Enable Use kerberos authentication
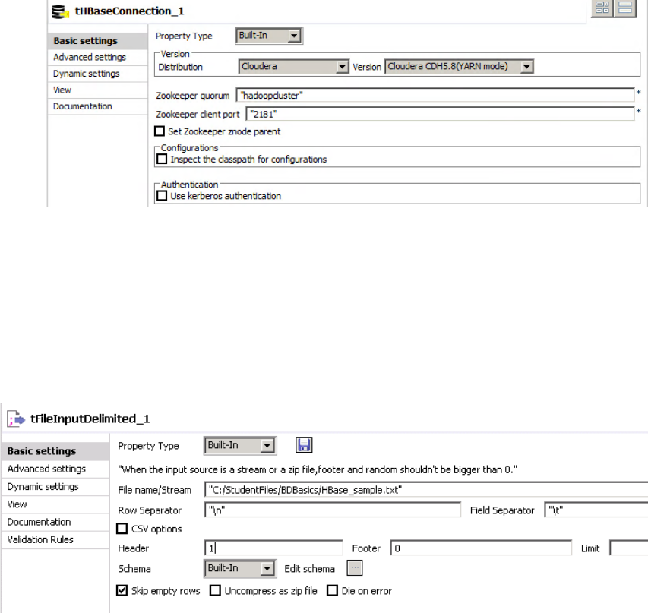Screen dimensions: 648x613 click(x=162, y=196)
